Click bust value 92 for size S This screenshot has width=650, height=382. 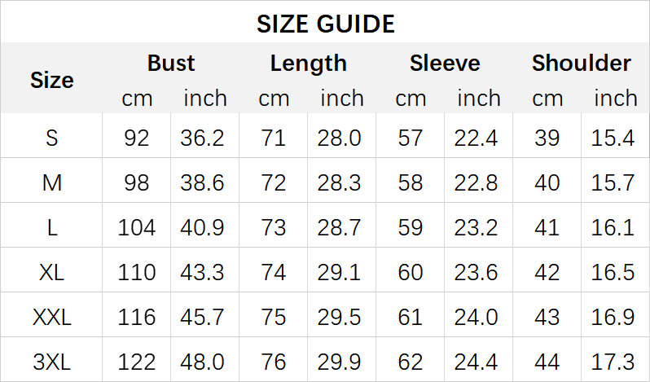coord(137,138)
